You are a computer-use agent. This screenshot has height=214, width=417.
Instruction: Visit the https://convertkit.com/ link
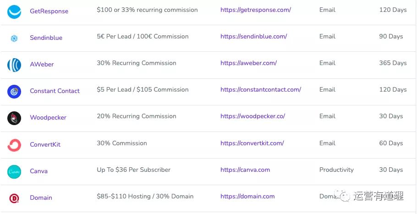click(252, 143)
